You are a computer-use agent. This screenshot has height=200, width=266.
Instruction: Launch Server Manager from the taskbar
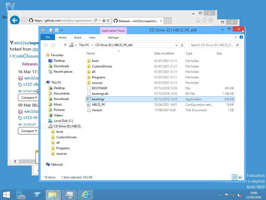coord(21,195)
